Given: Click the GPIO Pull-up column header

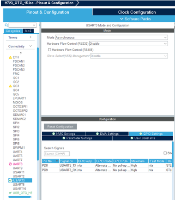Looking at the screenshot, I should coord(122,161).
